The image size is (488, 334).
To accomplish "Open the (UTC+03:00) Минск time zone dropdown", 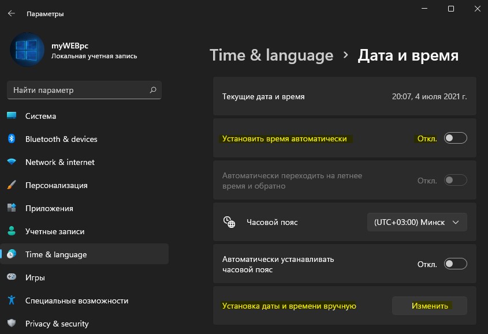I will pos(417,222).
